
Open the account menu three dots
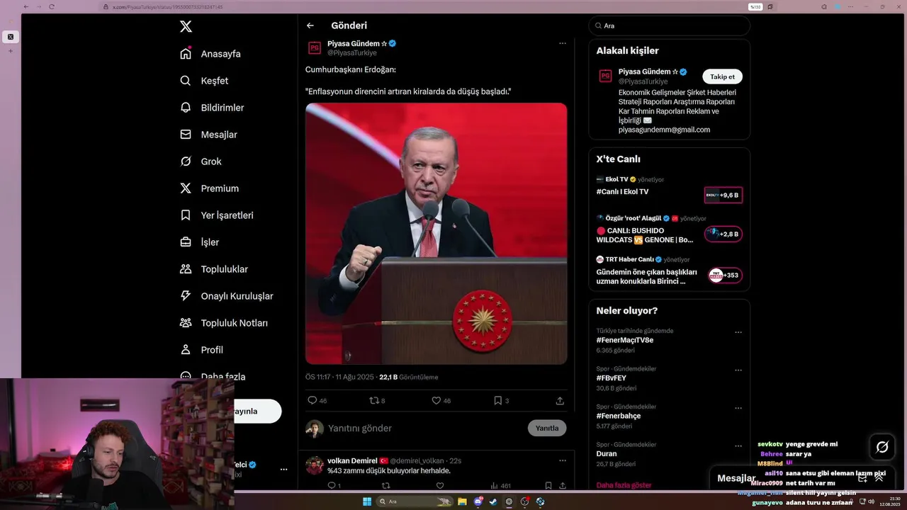point(283,469)
